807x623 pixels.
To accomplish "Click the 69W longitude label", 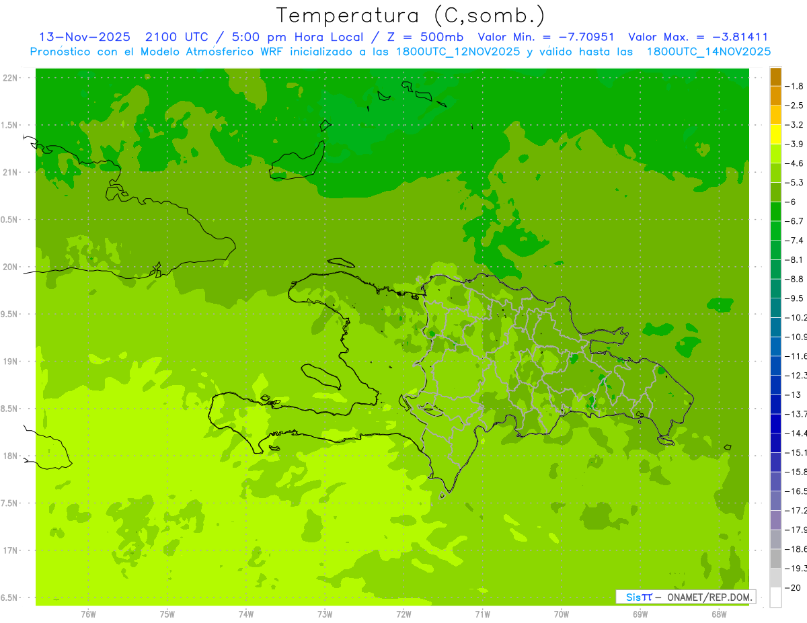I will (640, 614).
